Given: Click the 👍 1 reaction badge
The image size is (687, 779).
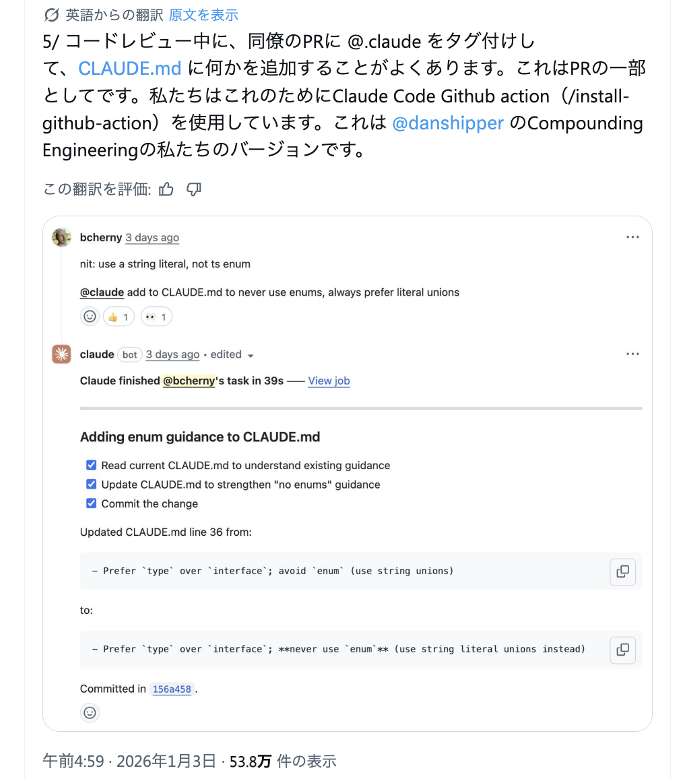Looking at the screenshot, I should pos(119,316).
